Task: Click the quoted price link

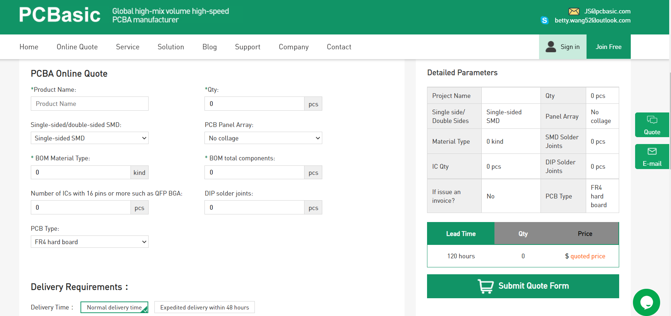Action: click(x=588, y=256)
